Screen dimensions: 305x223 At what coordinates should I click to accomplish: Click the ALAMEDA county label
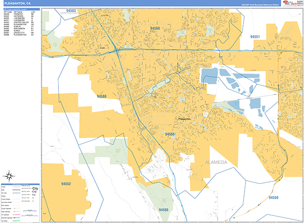[216, 163]
